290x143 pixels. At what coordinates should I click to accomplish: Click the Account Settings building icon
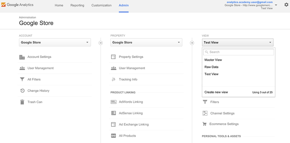22,57
